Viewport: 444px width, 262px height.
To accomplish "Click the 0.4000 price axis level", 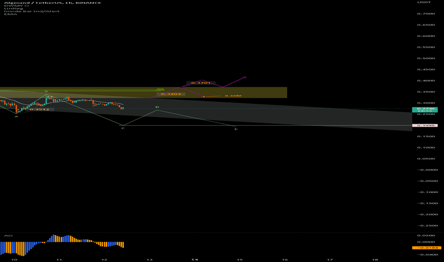I will (x=426, y=81).
